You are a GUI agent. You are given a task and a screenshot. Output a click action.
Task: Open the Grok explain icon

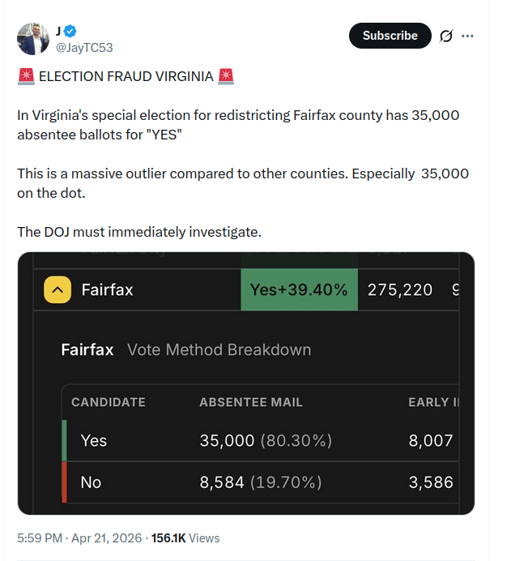coord(446,36)
